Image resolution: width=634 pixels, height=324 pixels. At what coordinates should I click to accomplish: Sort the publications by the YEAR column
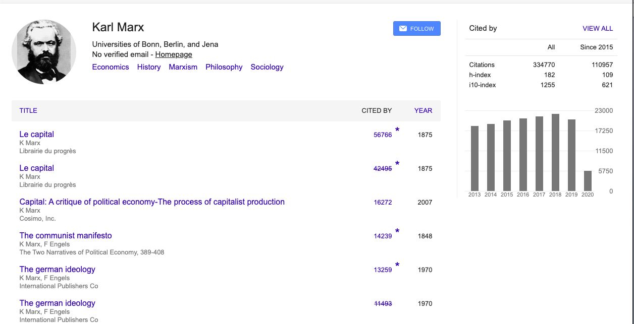pyautogui.click(x=423, y=111)
